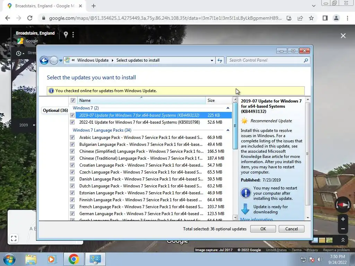The height and width of the screenshot is (266, 355).
Task: Open the Report a problem link
Action: pos(336,250)
